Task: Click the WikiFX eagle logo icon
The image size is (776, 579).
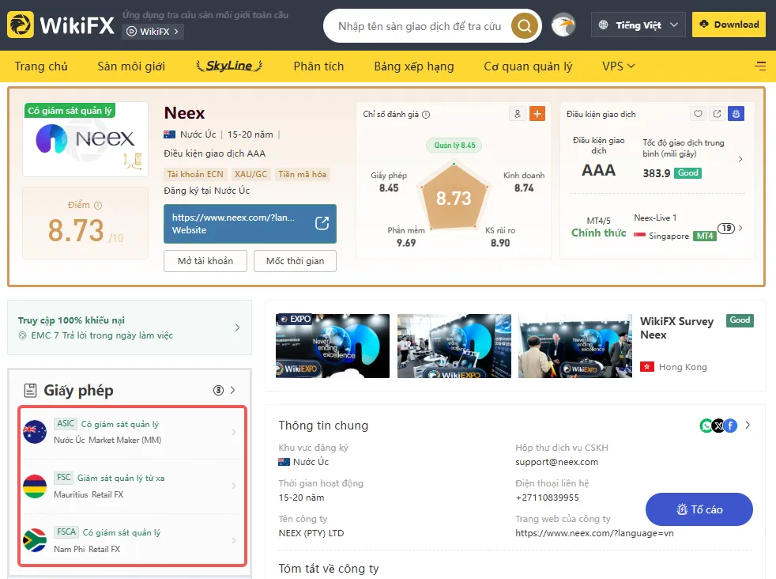Action: pyautogui.click(x=21, y=25)
